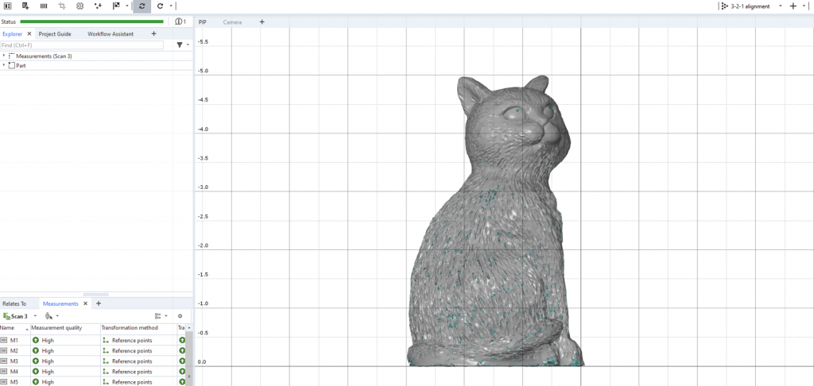Image resolution: width=814 pixels, height=386 pixels.
Task: Click the plus icon next to alignment dropdown
Action: [x=793, y=6]
